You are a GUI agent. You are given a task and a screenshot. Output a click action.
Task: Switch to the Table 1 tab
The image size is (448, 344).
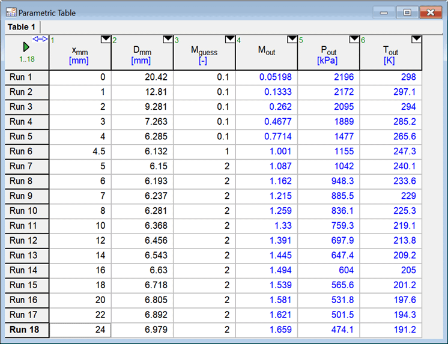click(x=22, y=27)
